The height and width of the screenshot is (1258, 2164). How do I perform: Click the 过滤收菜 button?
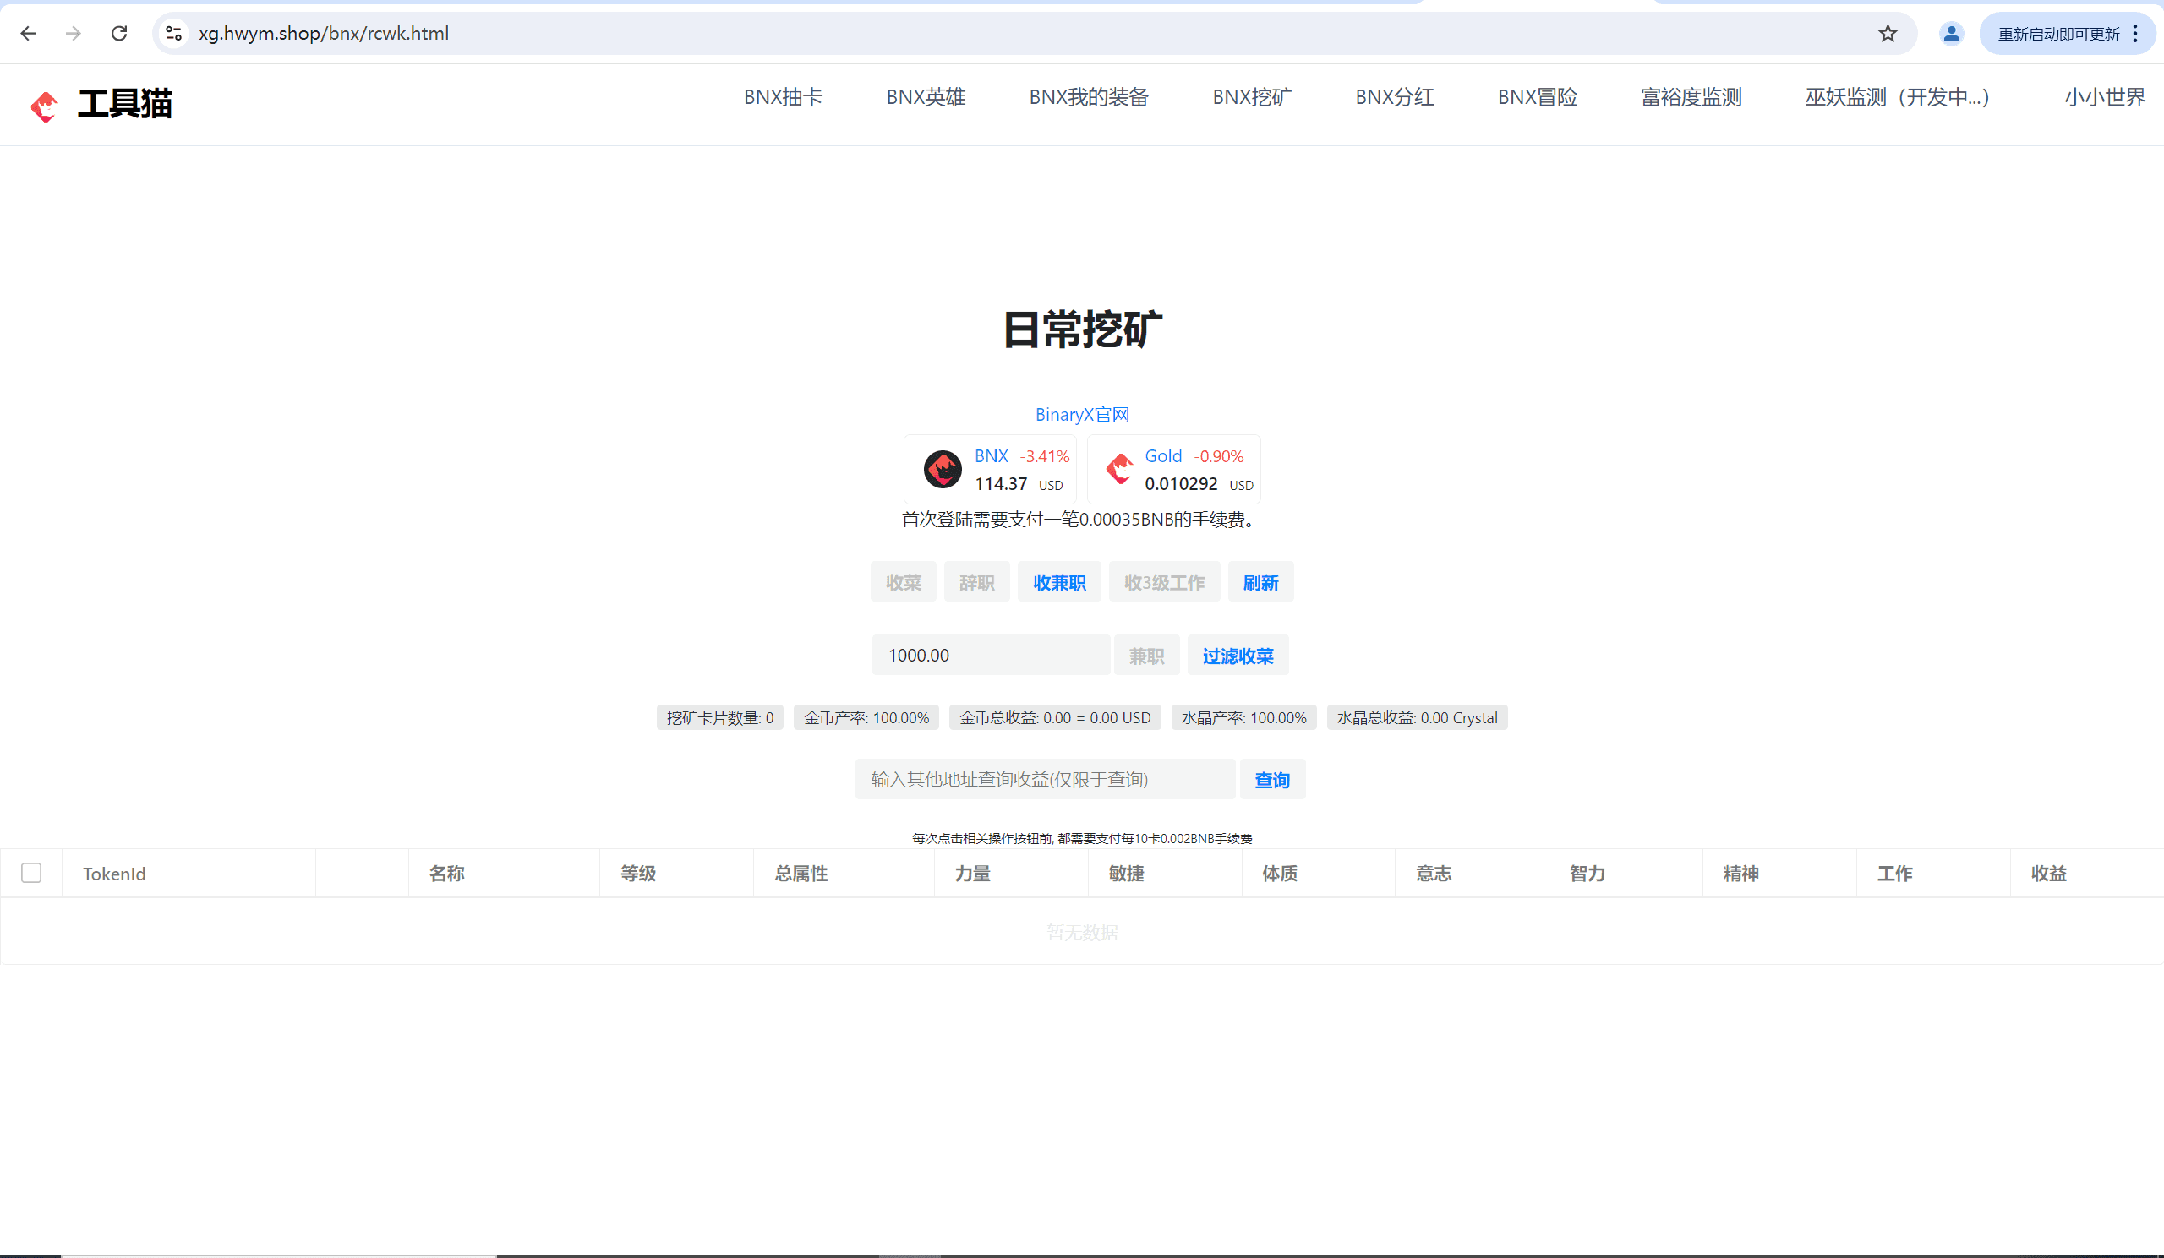[1238, 656]
